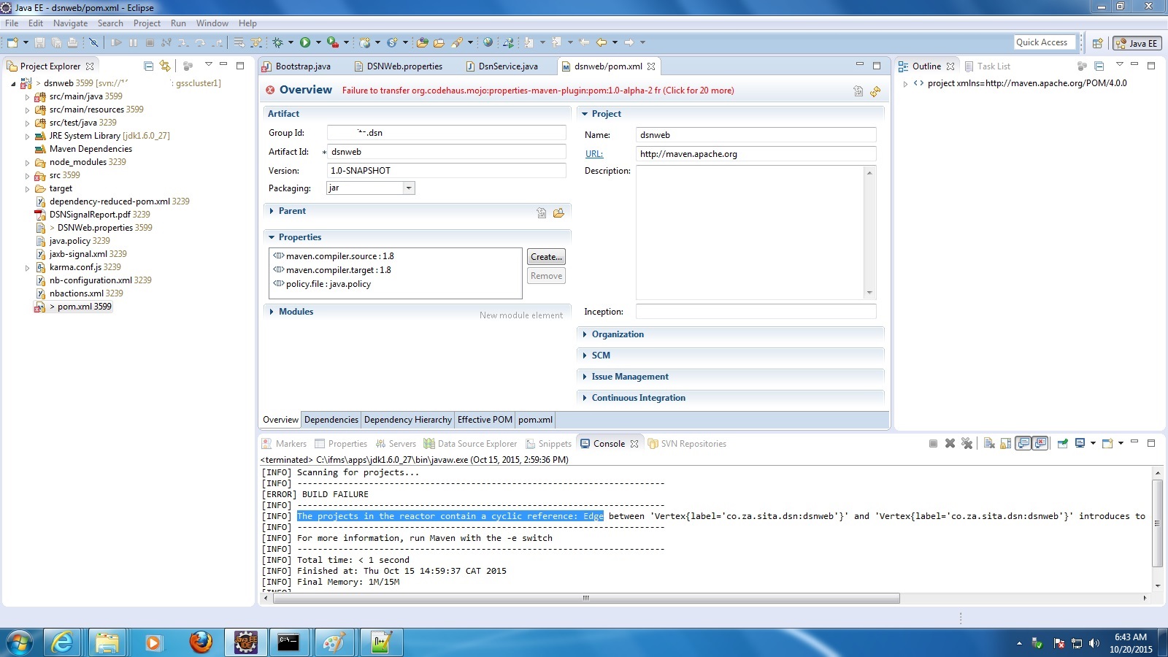Select the policy.file : java.policy property
1168x657 pixels.
(x=322, y=284)
